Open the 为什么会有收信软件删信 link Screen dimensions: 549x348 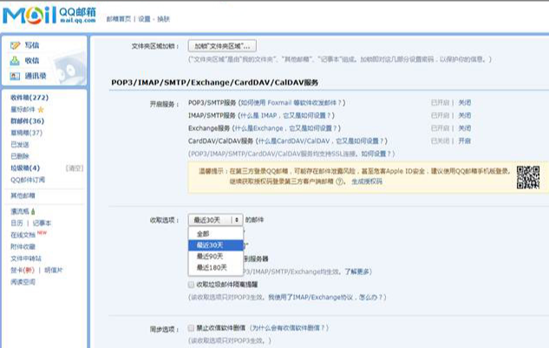pos(289,328)
